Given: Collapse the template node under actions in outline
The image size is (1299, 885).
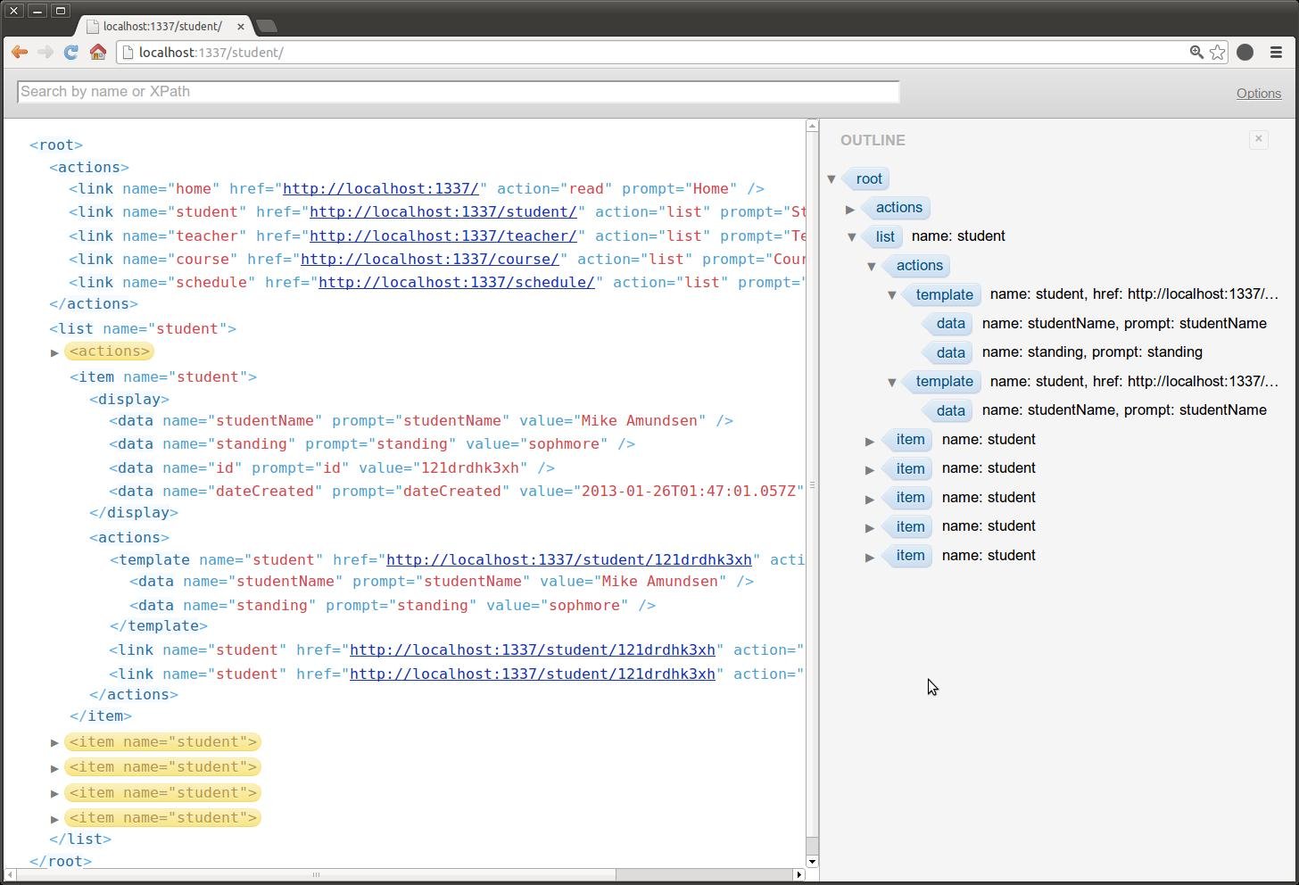Looking at the screenshot, I should [892, 294].
